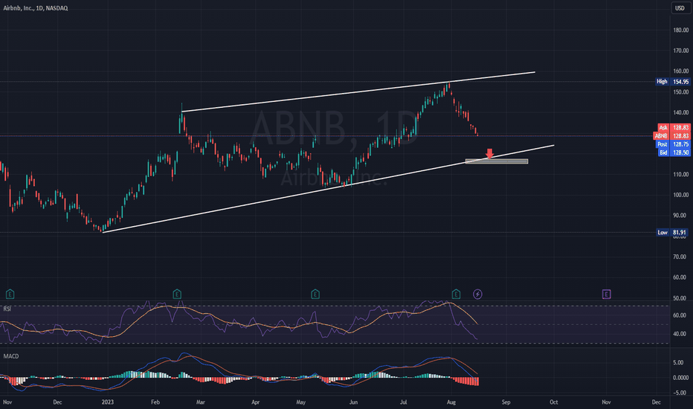Click the Oct label on time axis
Image resolution: width=693 pixels, height=409 pixels.
[x=554, y=402]
